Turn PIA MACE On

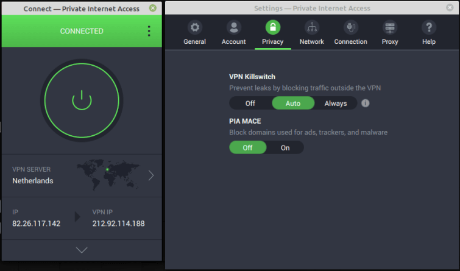285,147
